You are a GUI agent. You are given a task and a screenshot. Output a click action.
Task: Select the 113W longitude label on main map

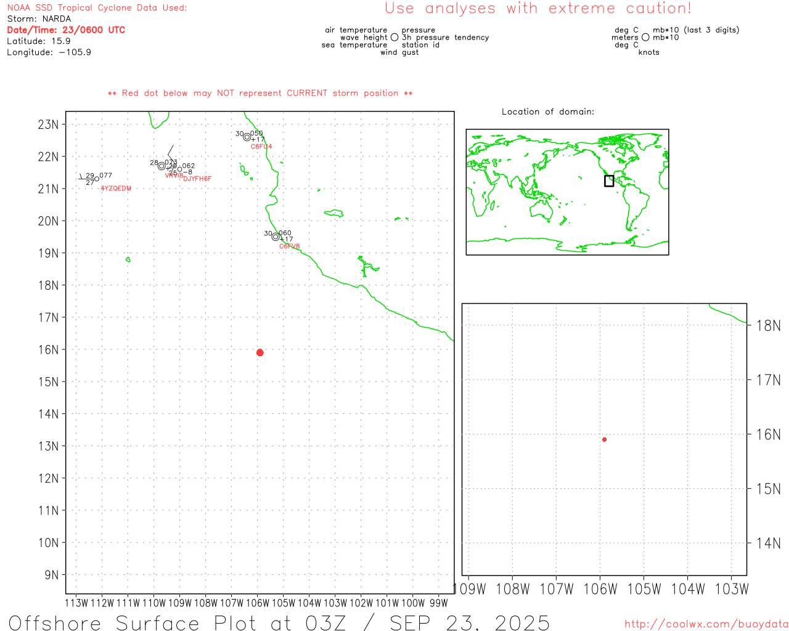point(76,603)
